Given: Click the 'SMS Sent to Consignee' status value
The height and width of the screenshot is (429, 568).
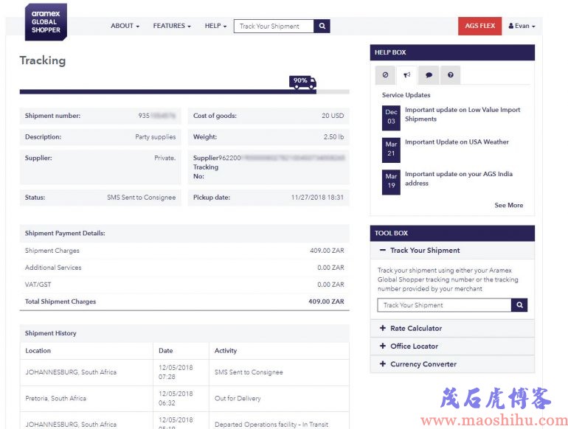Looking at the screenshot, I should [x=142, y=198].
